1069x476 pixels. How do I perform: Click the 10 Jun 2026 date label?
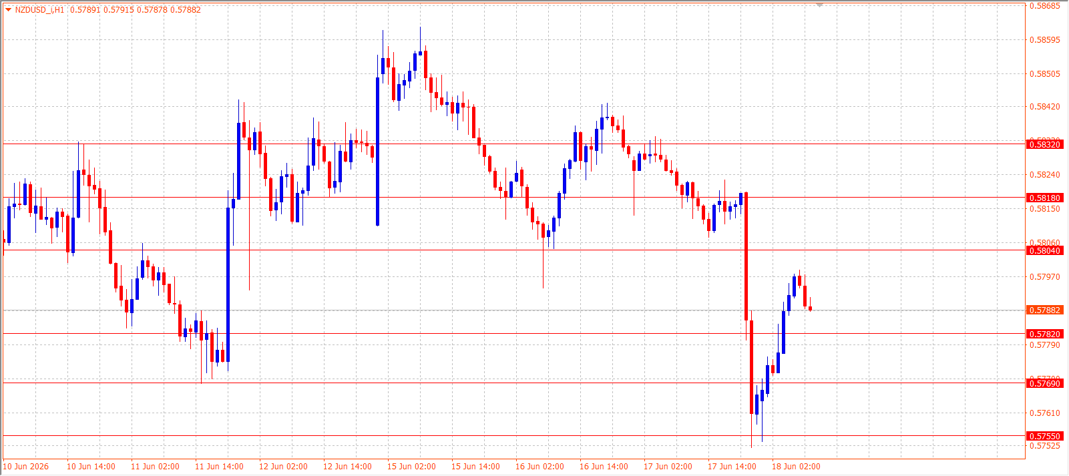pos(27,467)
